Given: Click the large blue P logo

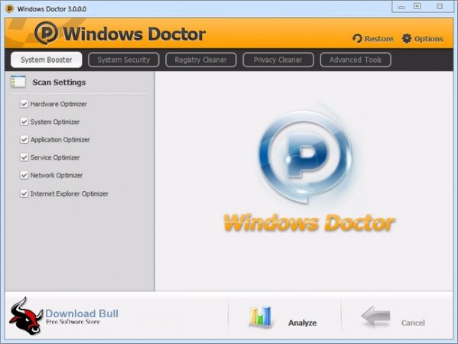Looking at the screenshot, I should point(305,156).
